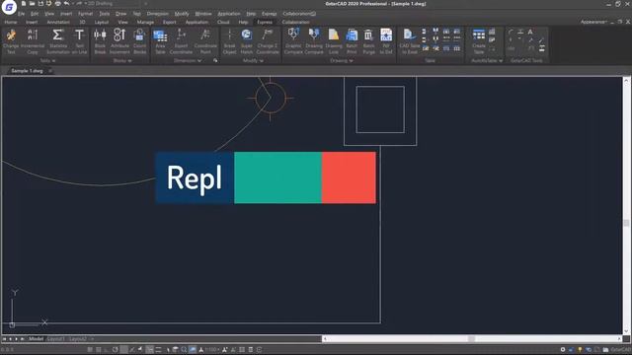Open the Modify menu in menu bar
The height and width of the screenshot is (355, 632).
[182, 14]
